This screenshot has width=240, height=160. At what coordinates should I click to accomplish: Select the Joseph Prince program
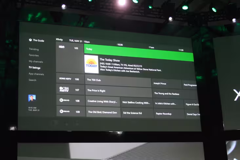[167, 84]
